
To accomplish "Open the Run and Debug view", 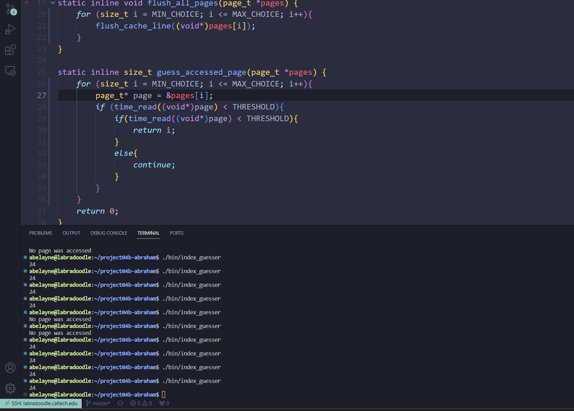I will (10, 30).
